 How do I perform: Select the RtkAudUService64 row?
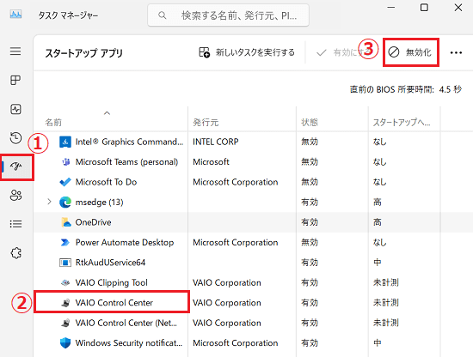[253, 263]
